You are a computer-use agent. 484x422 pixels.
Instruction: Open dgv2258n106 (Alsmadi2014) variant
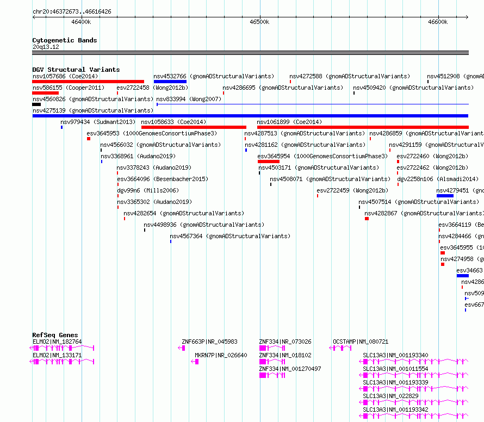point(438,179)
